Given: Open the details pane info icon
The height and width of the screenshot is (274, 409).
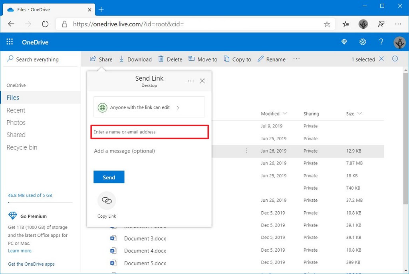Looking at the screenshot, I should click(395, 59).
